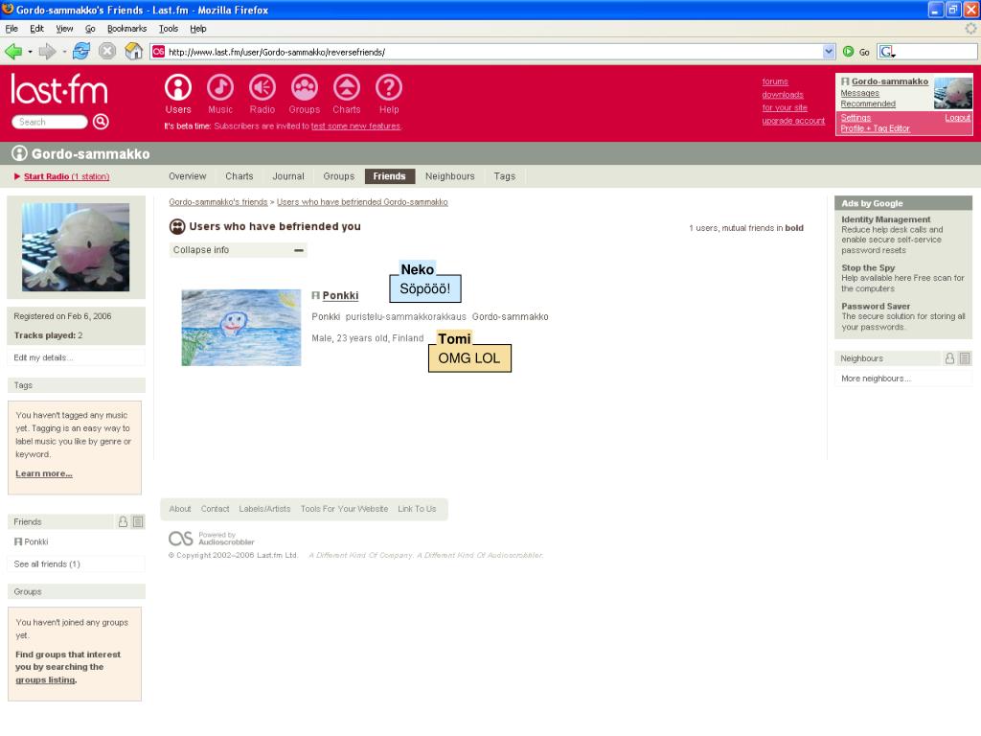Click the Logout link
The image size is (981, 736).
click(957, 118)
